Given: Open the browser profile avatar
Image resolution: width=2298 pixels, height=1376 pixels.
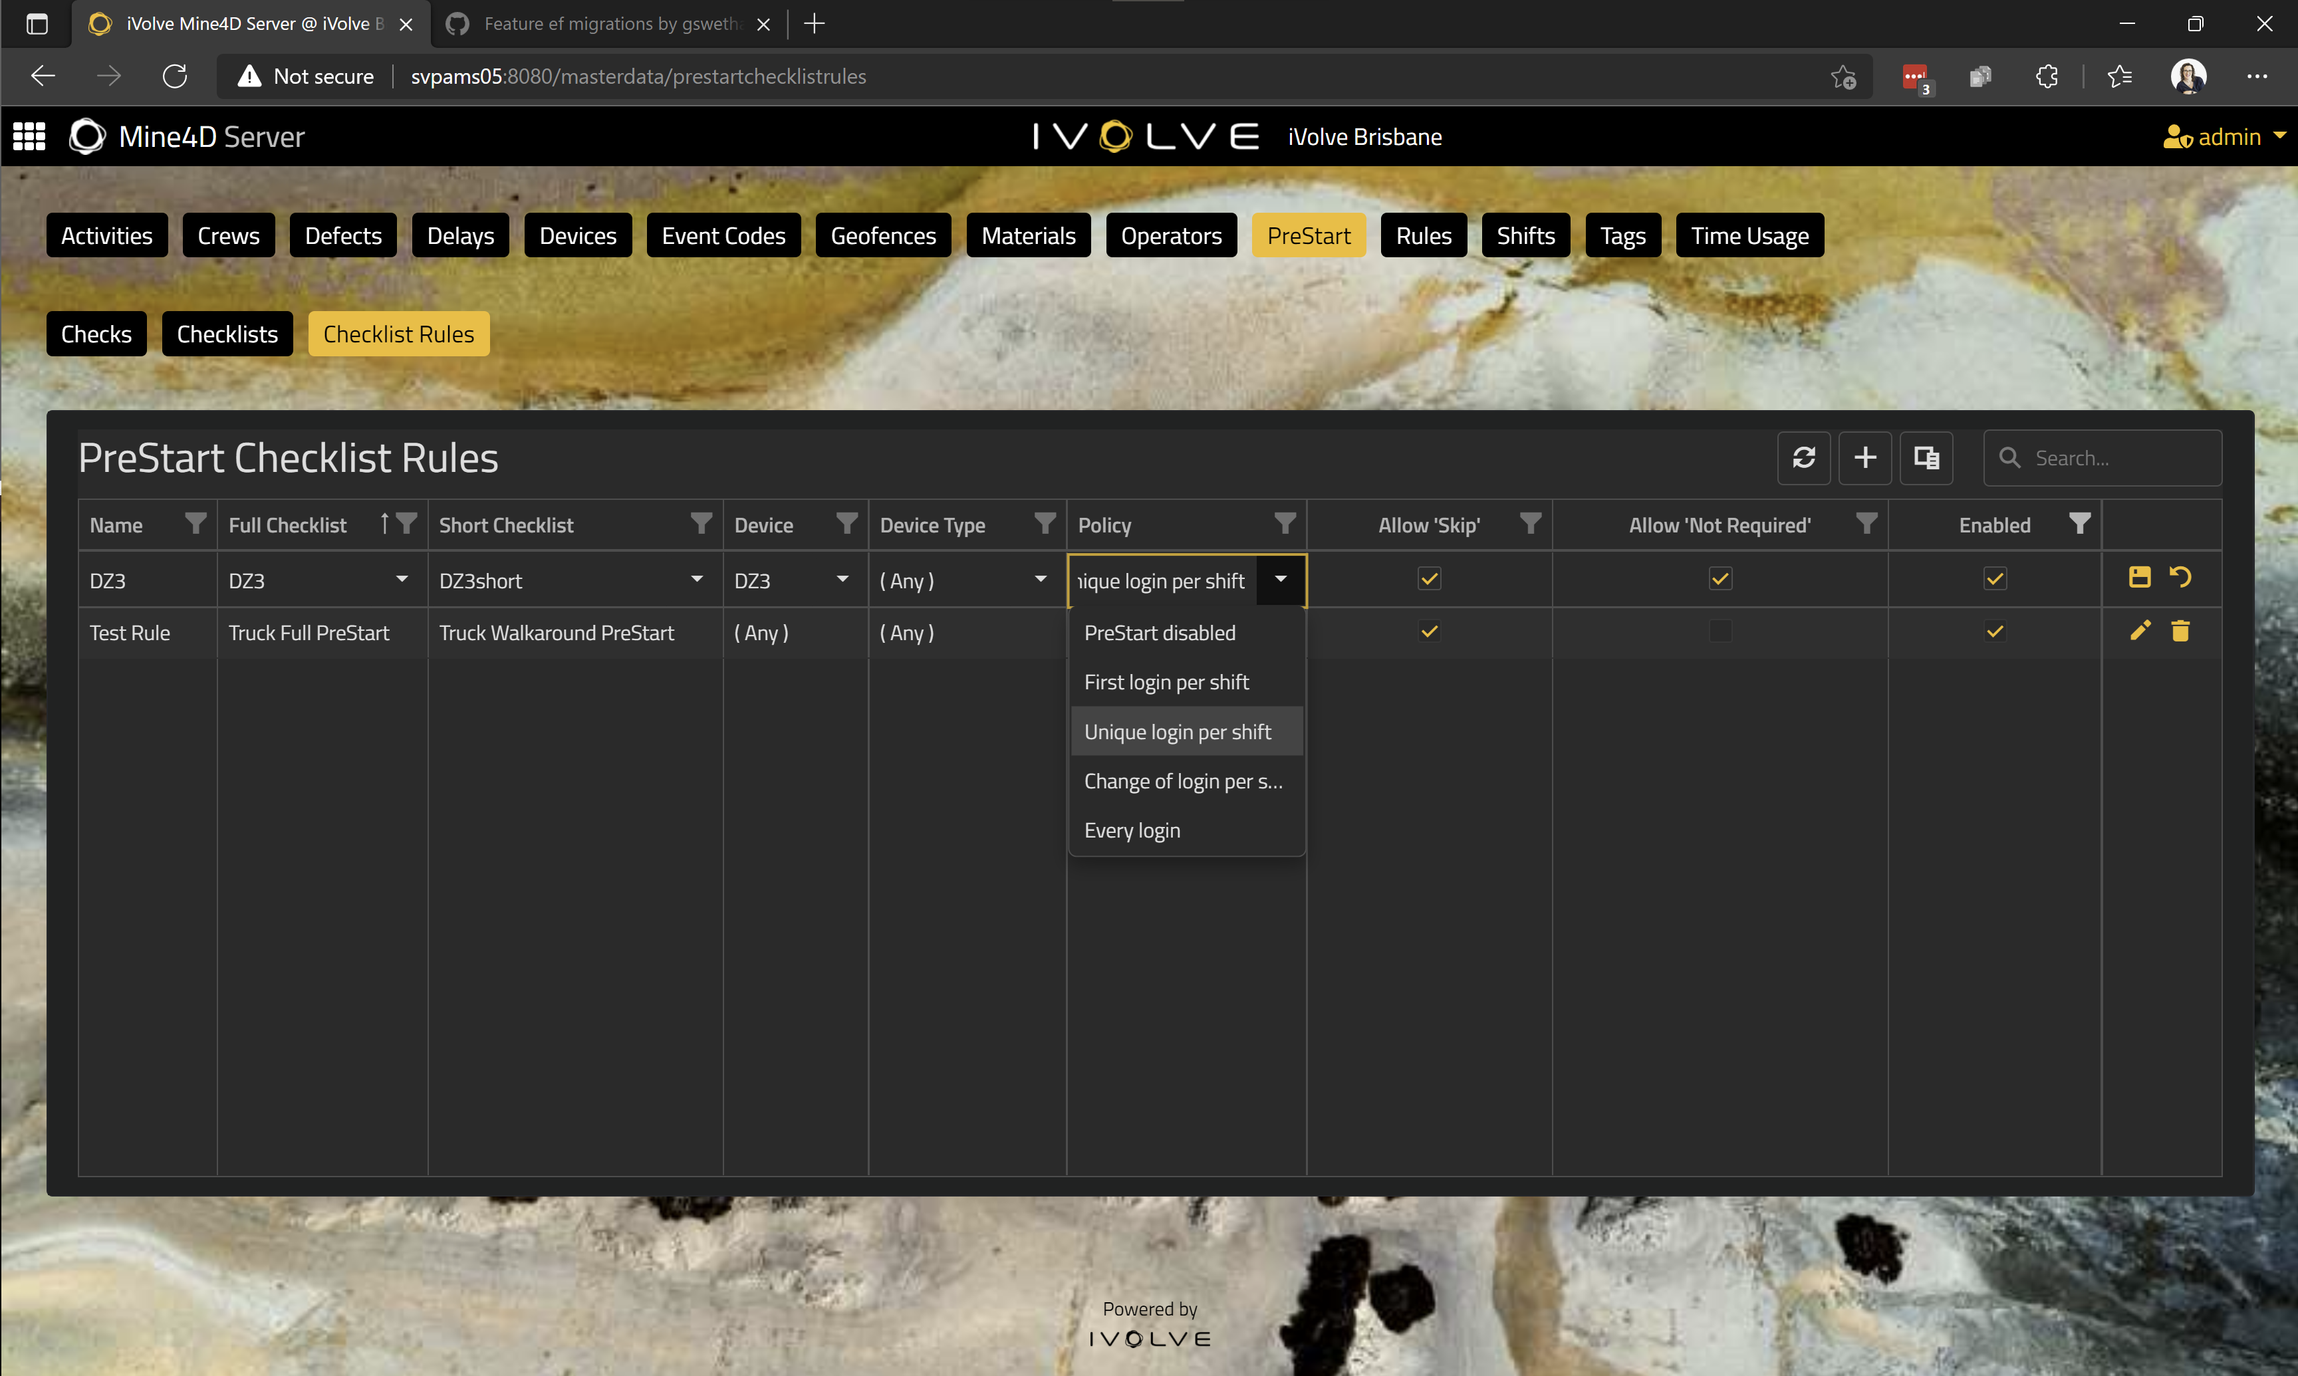Looking at the screenshot, I should pos(2188,76).
